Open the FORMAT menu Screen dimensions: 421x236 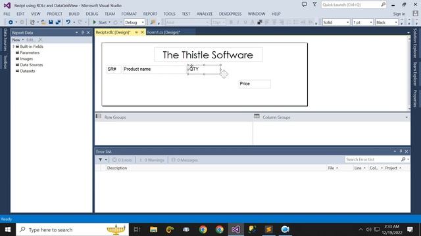129,14
